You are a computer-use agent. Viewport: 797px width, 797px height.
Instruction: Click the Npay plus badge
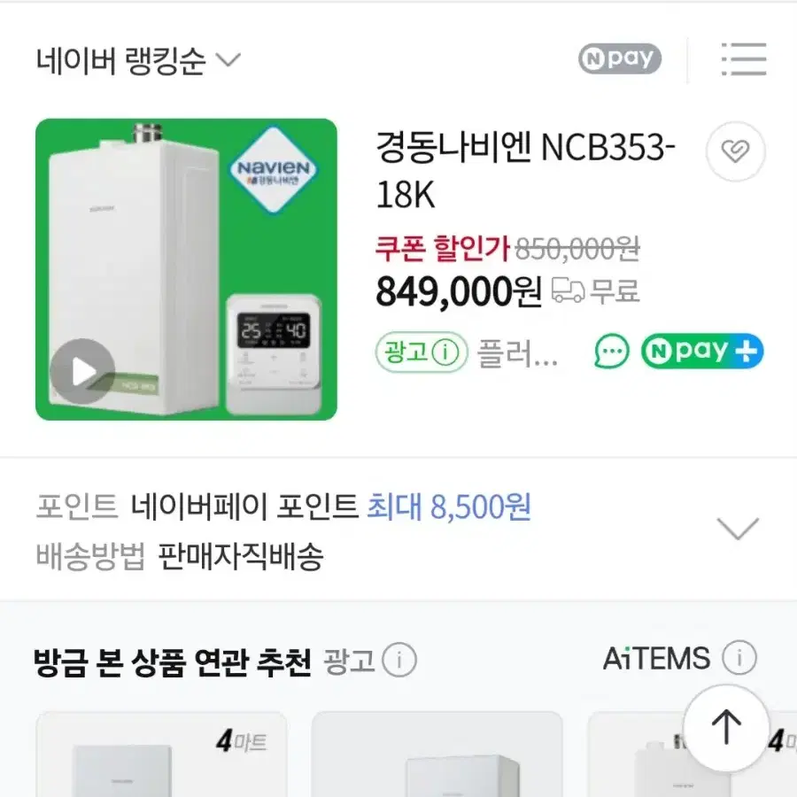702,352
